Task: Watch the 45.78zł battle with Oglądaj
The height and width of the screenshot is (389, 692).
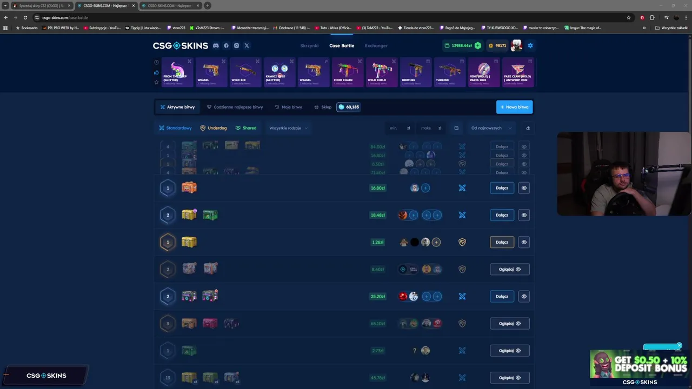Action: coord(510,378)
